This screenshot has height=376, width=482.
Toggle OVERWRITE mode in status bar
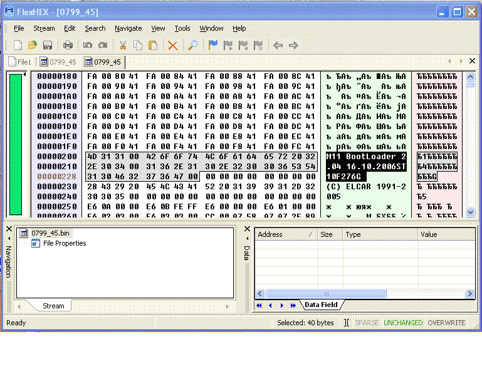(x=446, y=323)
